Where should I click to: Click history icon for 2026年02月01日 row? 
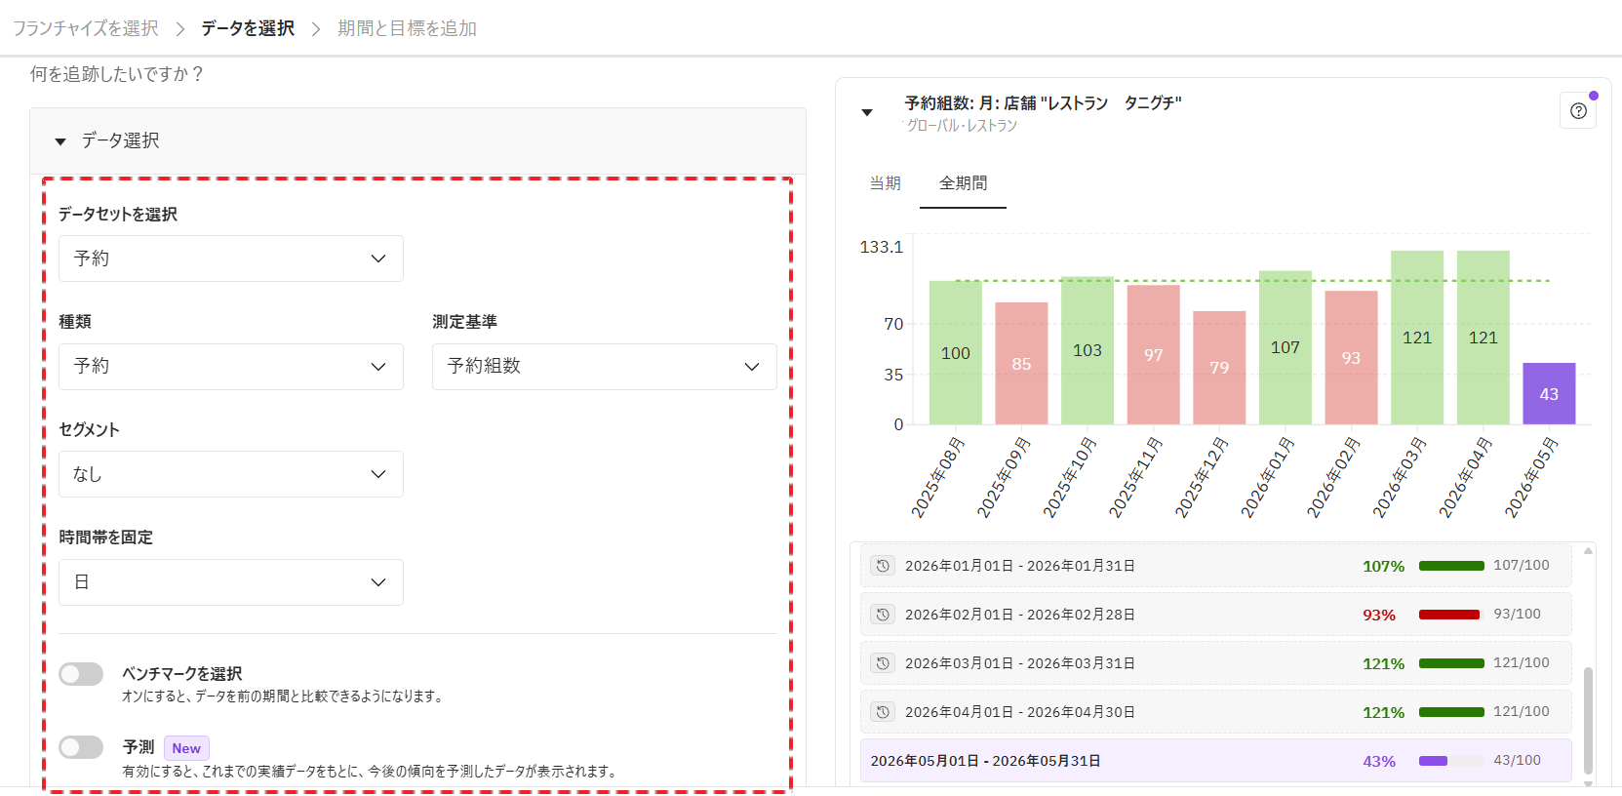tap(883, 615)
